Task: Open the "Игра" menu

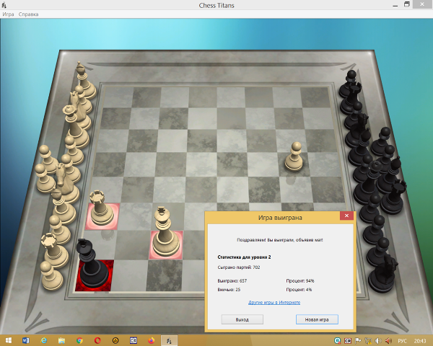Action: point(8,14)
